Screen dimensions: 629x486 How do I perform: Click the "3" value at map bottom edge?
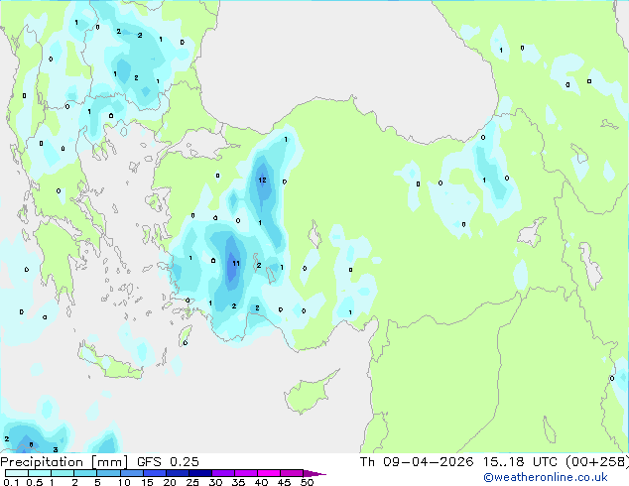56,449
